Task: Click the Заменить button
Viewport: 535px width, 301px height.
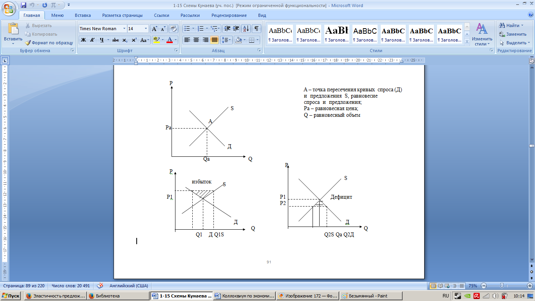Action: tap(513, 34)
